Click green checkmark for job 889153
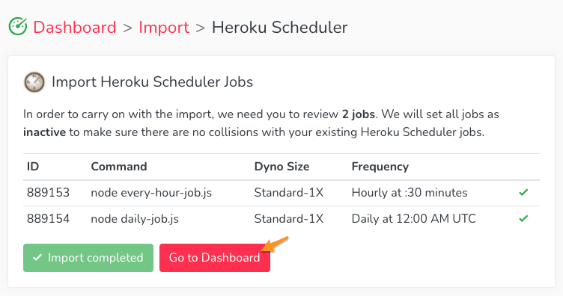Image resolution: width=563 pixels, height=296 pixels. [523, 192]
